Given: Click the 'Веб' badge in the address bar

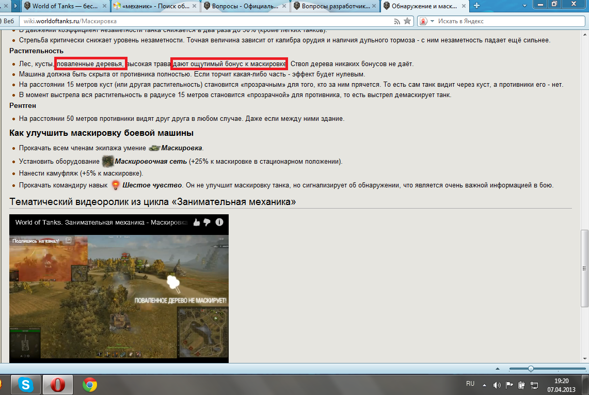Looking at the screenshot, I should (x=8, y=21).
